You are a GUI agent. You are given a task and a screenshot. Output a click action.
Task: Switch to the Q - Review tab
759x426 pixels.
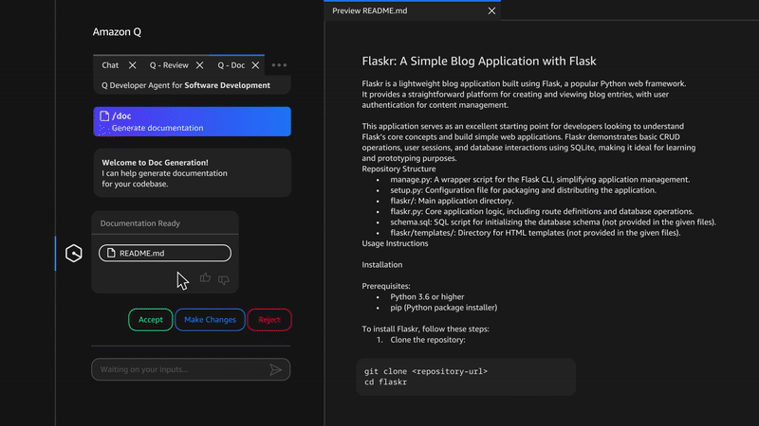169,65
